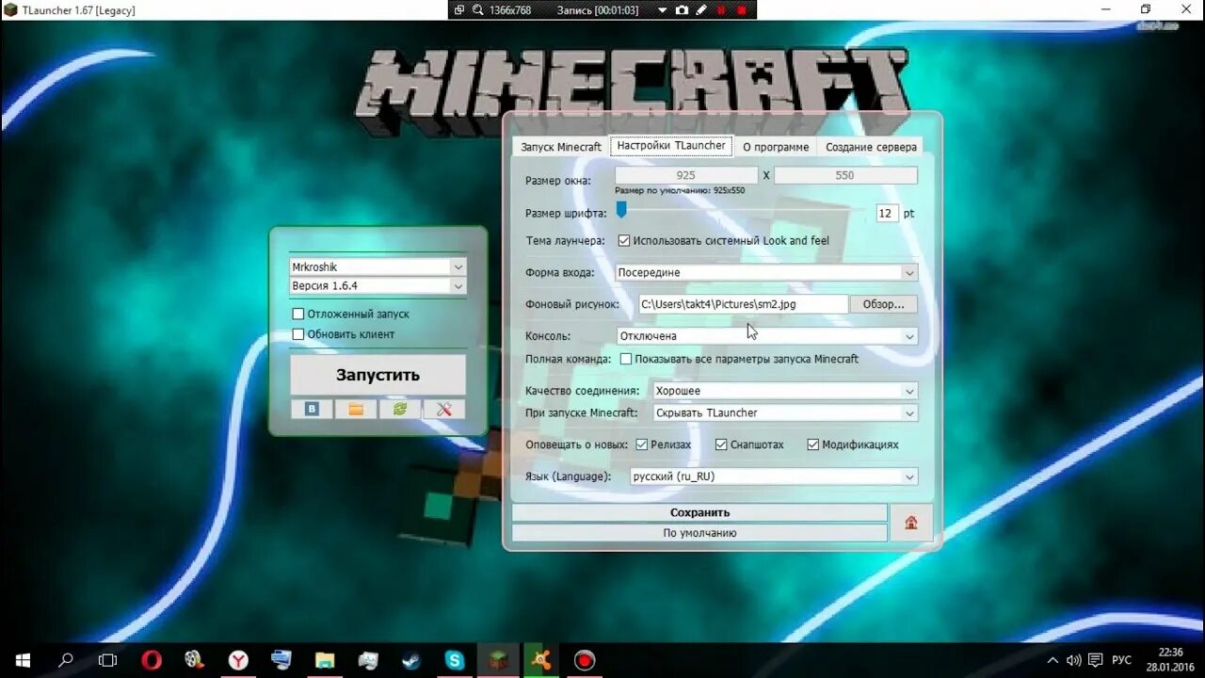1205x678 pixels.
Task: Open the volume control in system tray
Action: [1074, 660]
